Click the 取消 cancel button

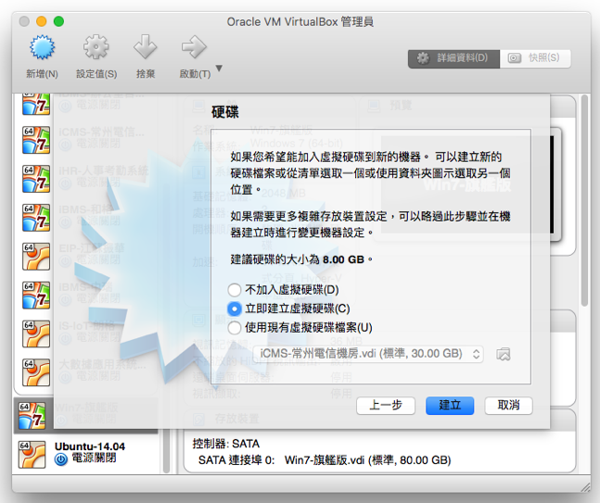click(508, 405)
